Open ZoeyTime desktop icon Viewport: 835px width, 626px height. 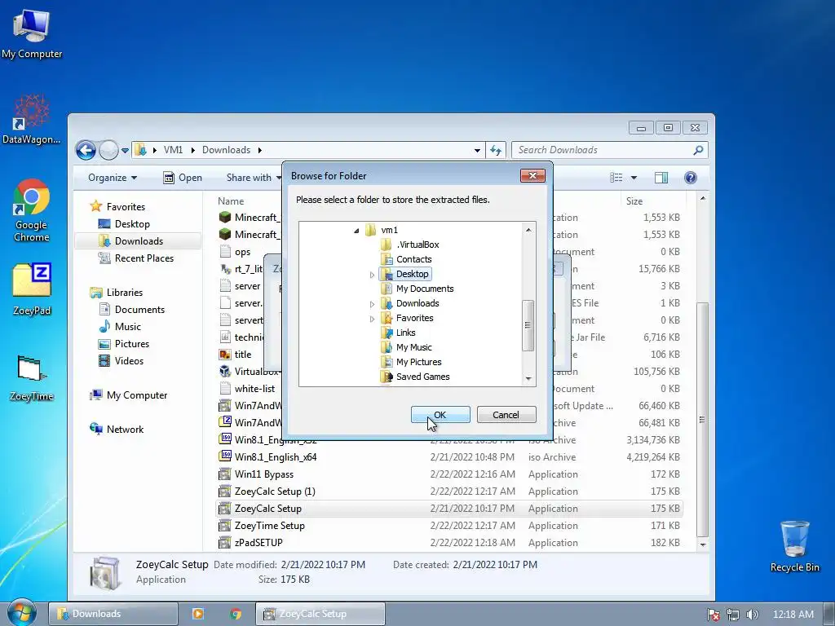tap(32, 377)
